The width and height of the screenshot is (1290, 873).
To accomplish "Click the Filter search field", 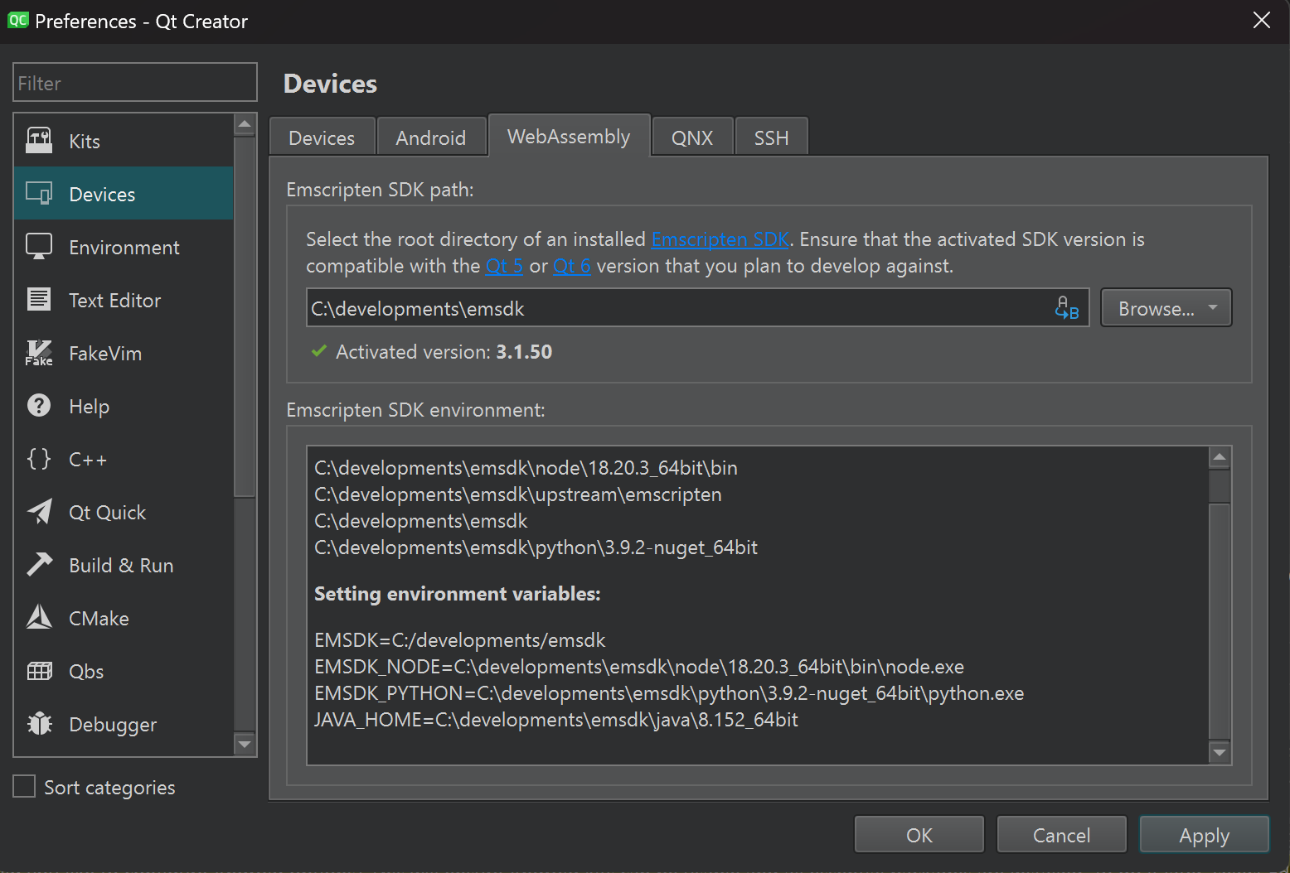I will 135,83.
